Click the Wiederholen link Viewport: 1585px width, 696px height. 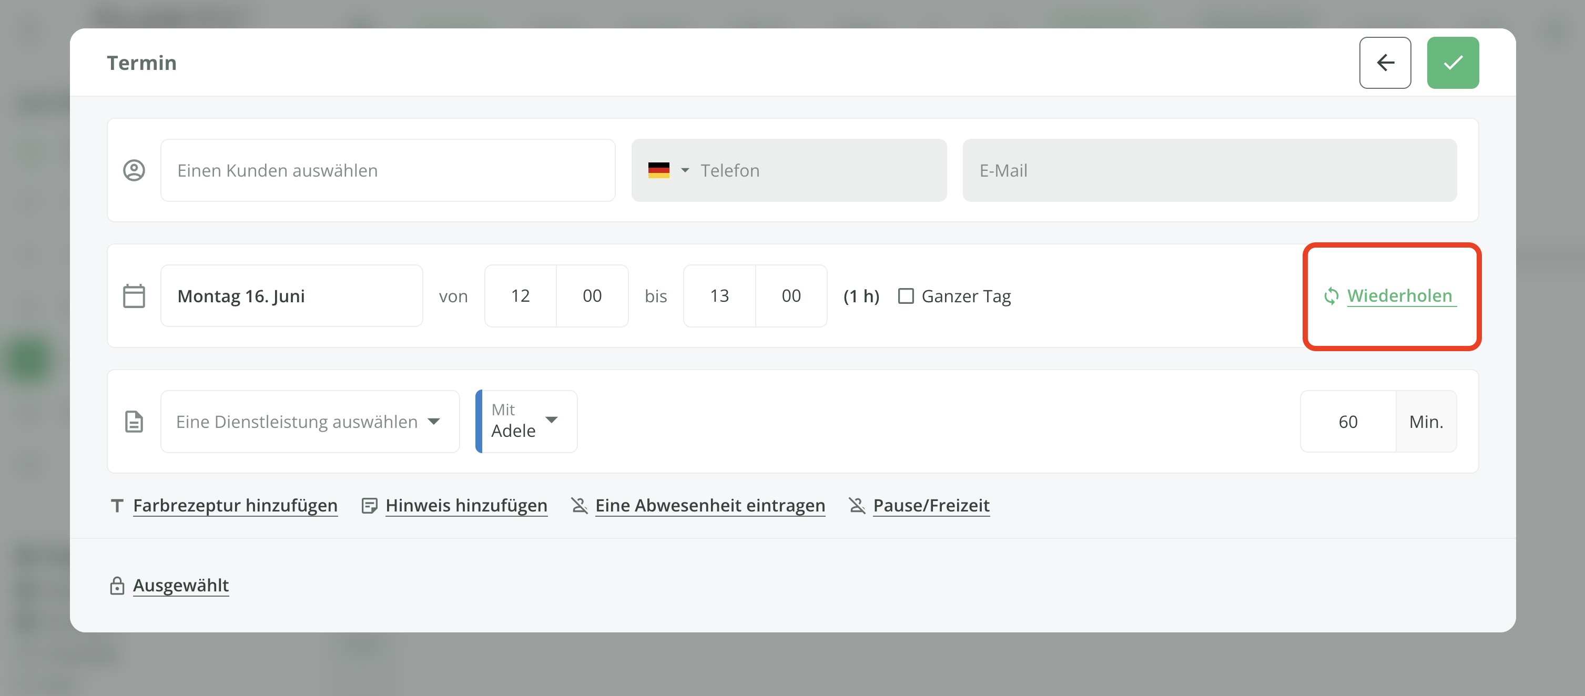(1399, 296)
